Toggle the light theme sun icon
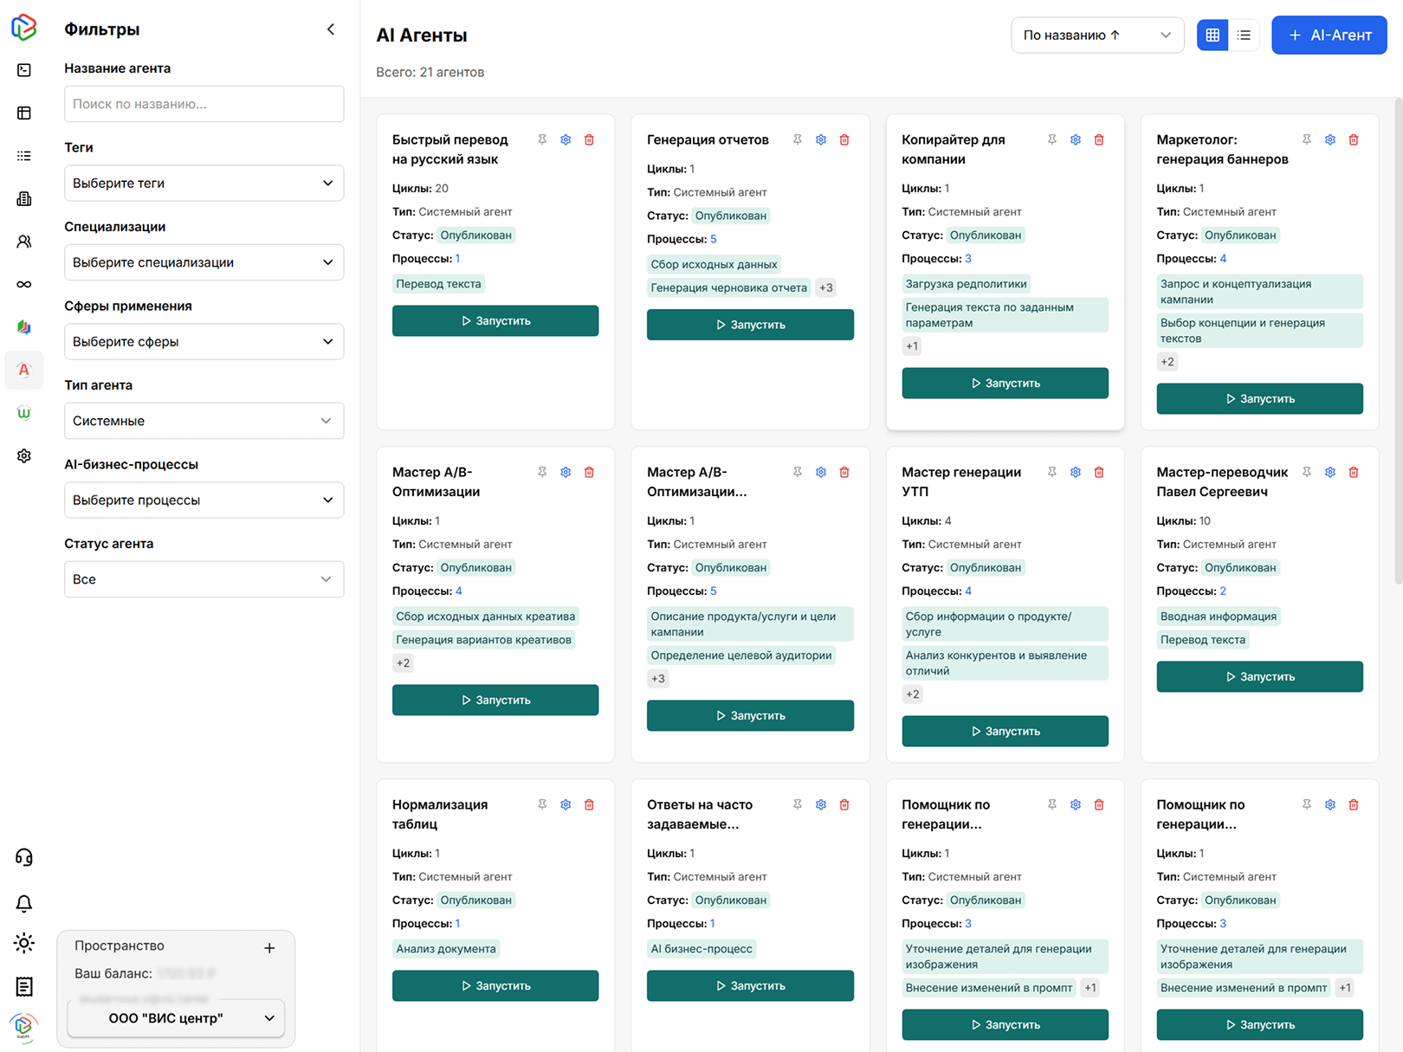 click(24, 943)
